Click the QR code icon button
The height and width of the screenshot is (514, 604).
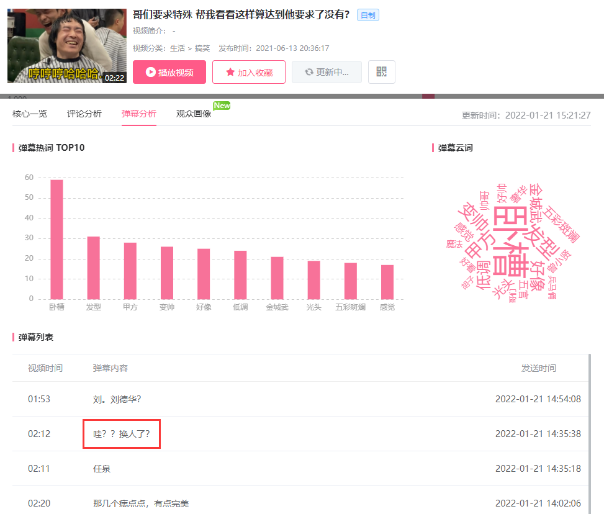tap(381, 72)
